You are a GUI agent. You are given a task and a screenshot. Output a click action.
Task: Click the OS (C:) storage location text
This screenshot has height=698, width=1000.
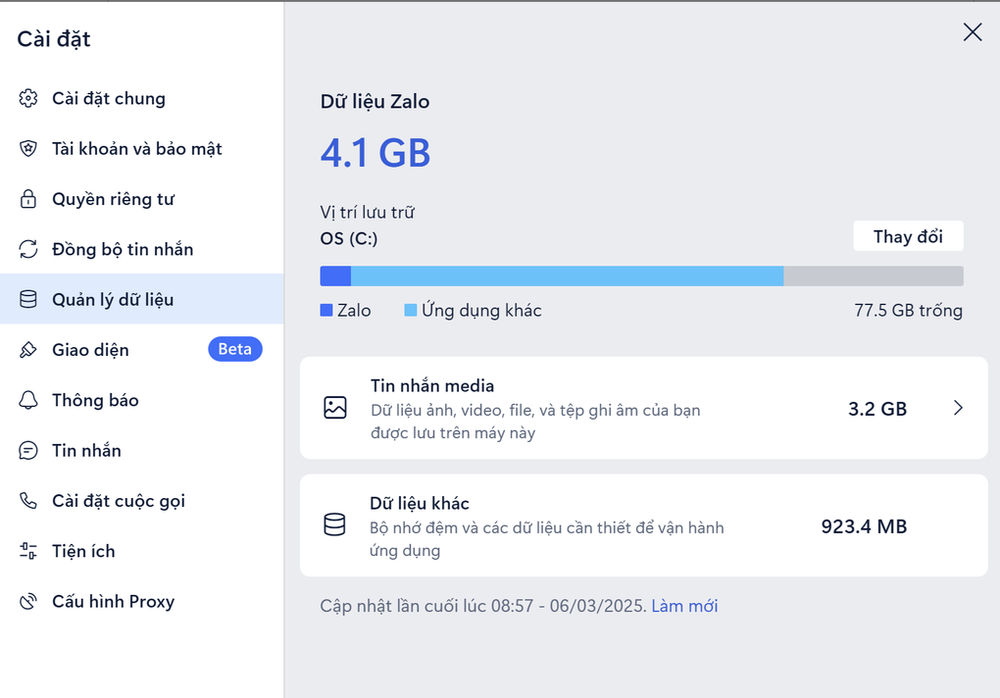pos(349,238)
